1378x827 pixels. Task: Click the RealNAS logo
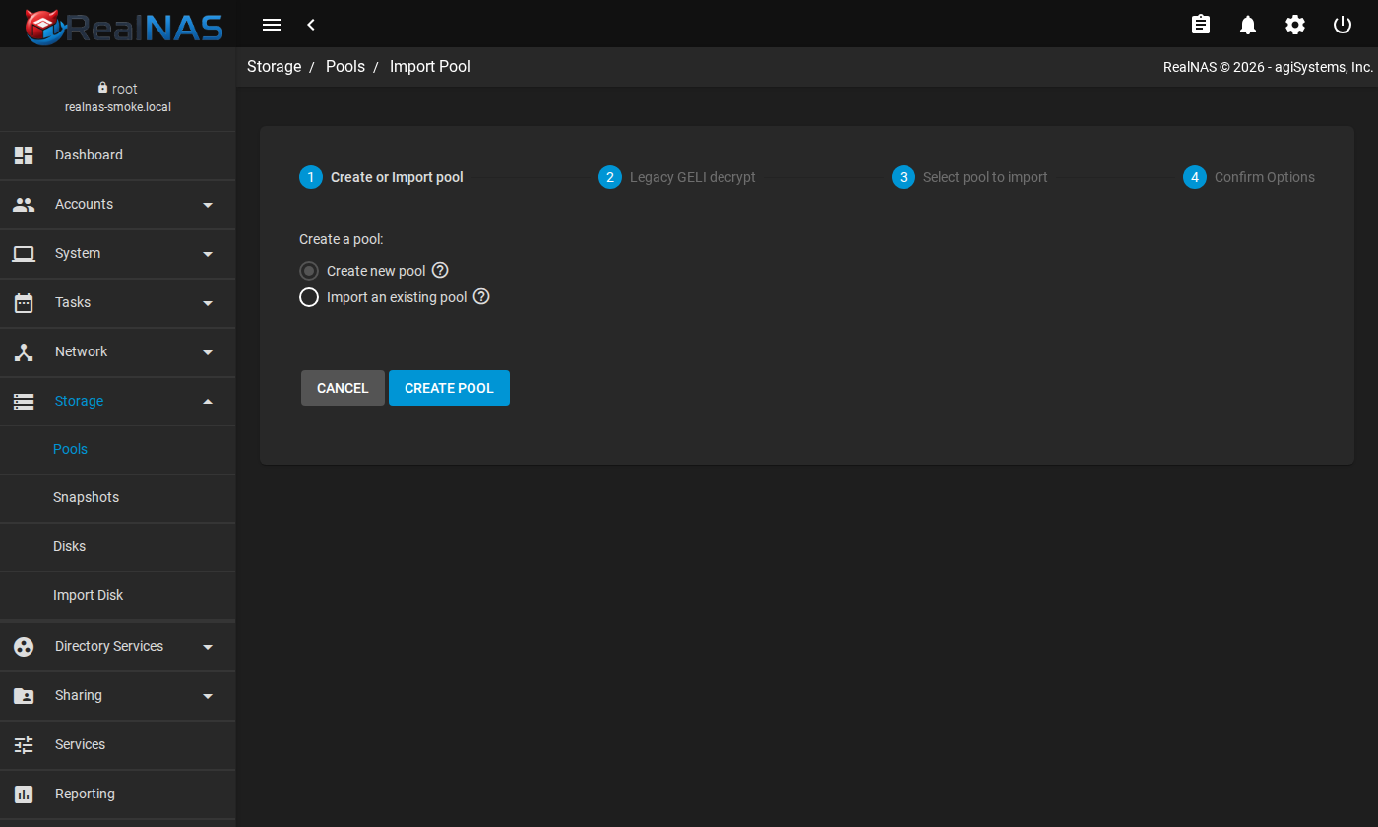pyautogui.click(x=124, y=26)
